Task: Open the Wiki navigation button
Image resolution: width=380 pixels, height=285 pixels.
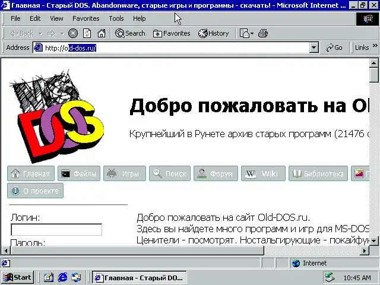Action: pyautogui.click(x=263, y=173)
